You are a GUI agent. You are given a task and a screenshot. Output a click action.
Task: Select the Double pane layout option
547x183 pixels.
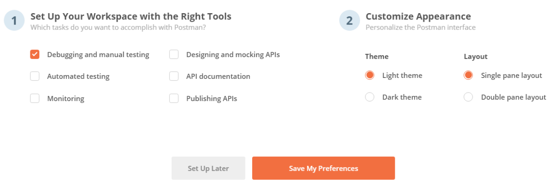[x=468, y=97]
